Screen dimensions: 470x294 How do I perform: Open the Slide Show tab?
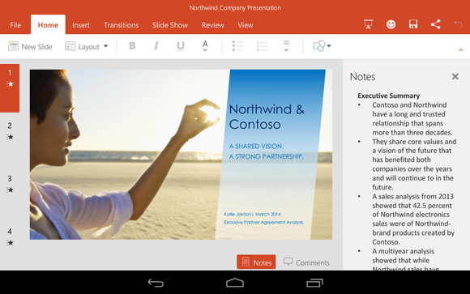click(x=170, y=25)
